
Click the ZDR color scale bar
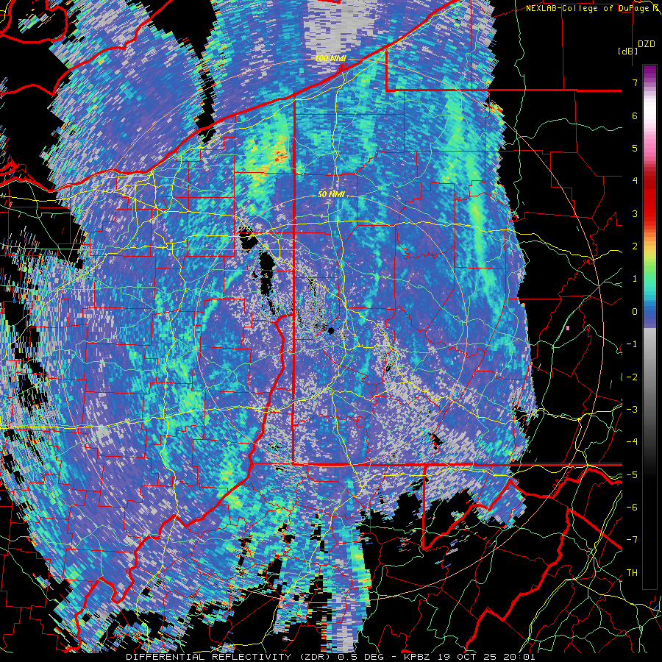click(649, 327)
